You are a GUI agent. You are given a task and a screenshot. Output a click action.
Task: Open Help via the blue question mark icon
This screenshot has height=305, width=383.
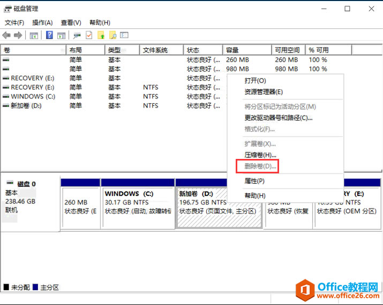tap(49, 35)
